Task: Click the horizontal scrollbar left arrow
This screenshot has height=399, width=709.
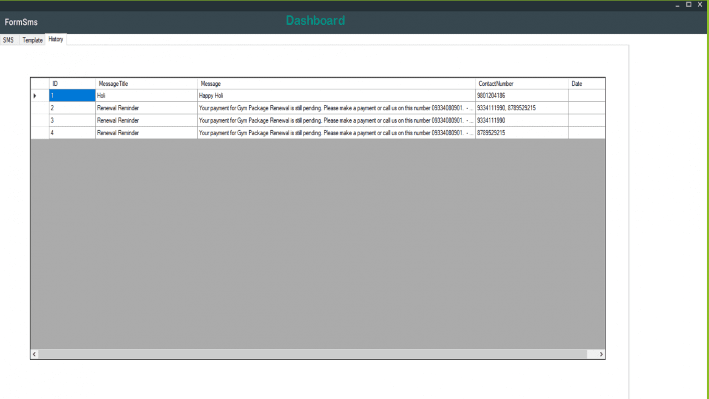Action: click(34, 354)
